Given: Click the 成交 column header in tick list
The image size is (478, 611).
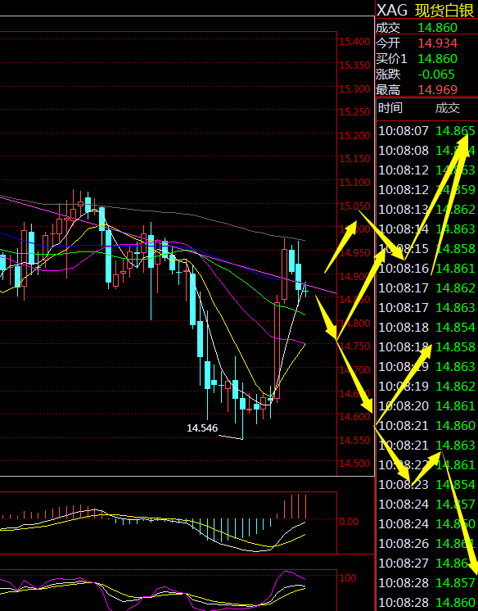Looking at the screenshot, I should [447, 108].
